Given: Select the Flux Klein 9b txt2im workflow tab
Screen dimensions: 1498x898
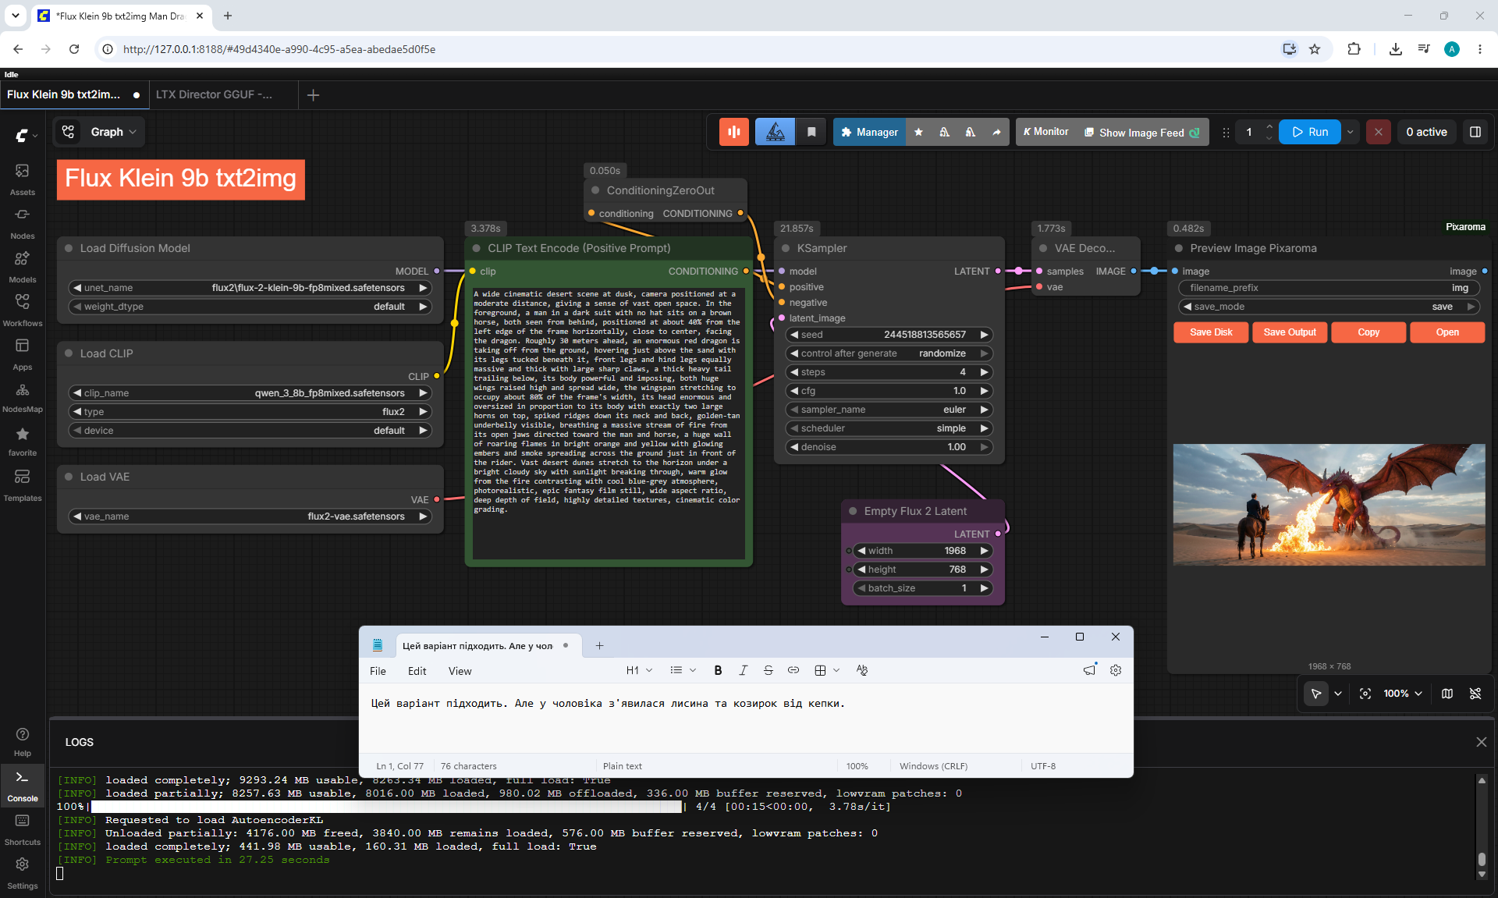Looking at the screenshot, I should 73,94.
